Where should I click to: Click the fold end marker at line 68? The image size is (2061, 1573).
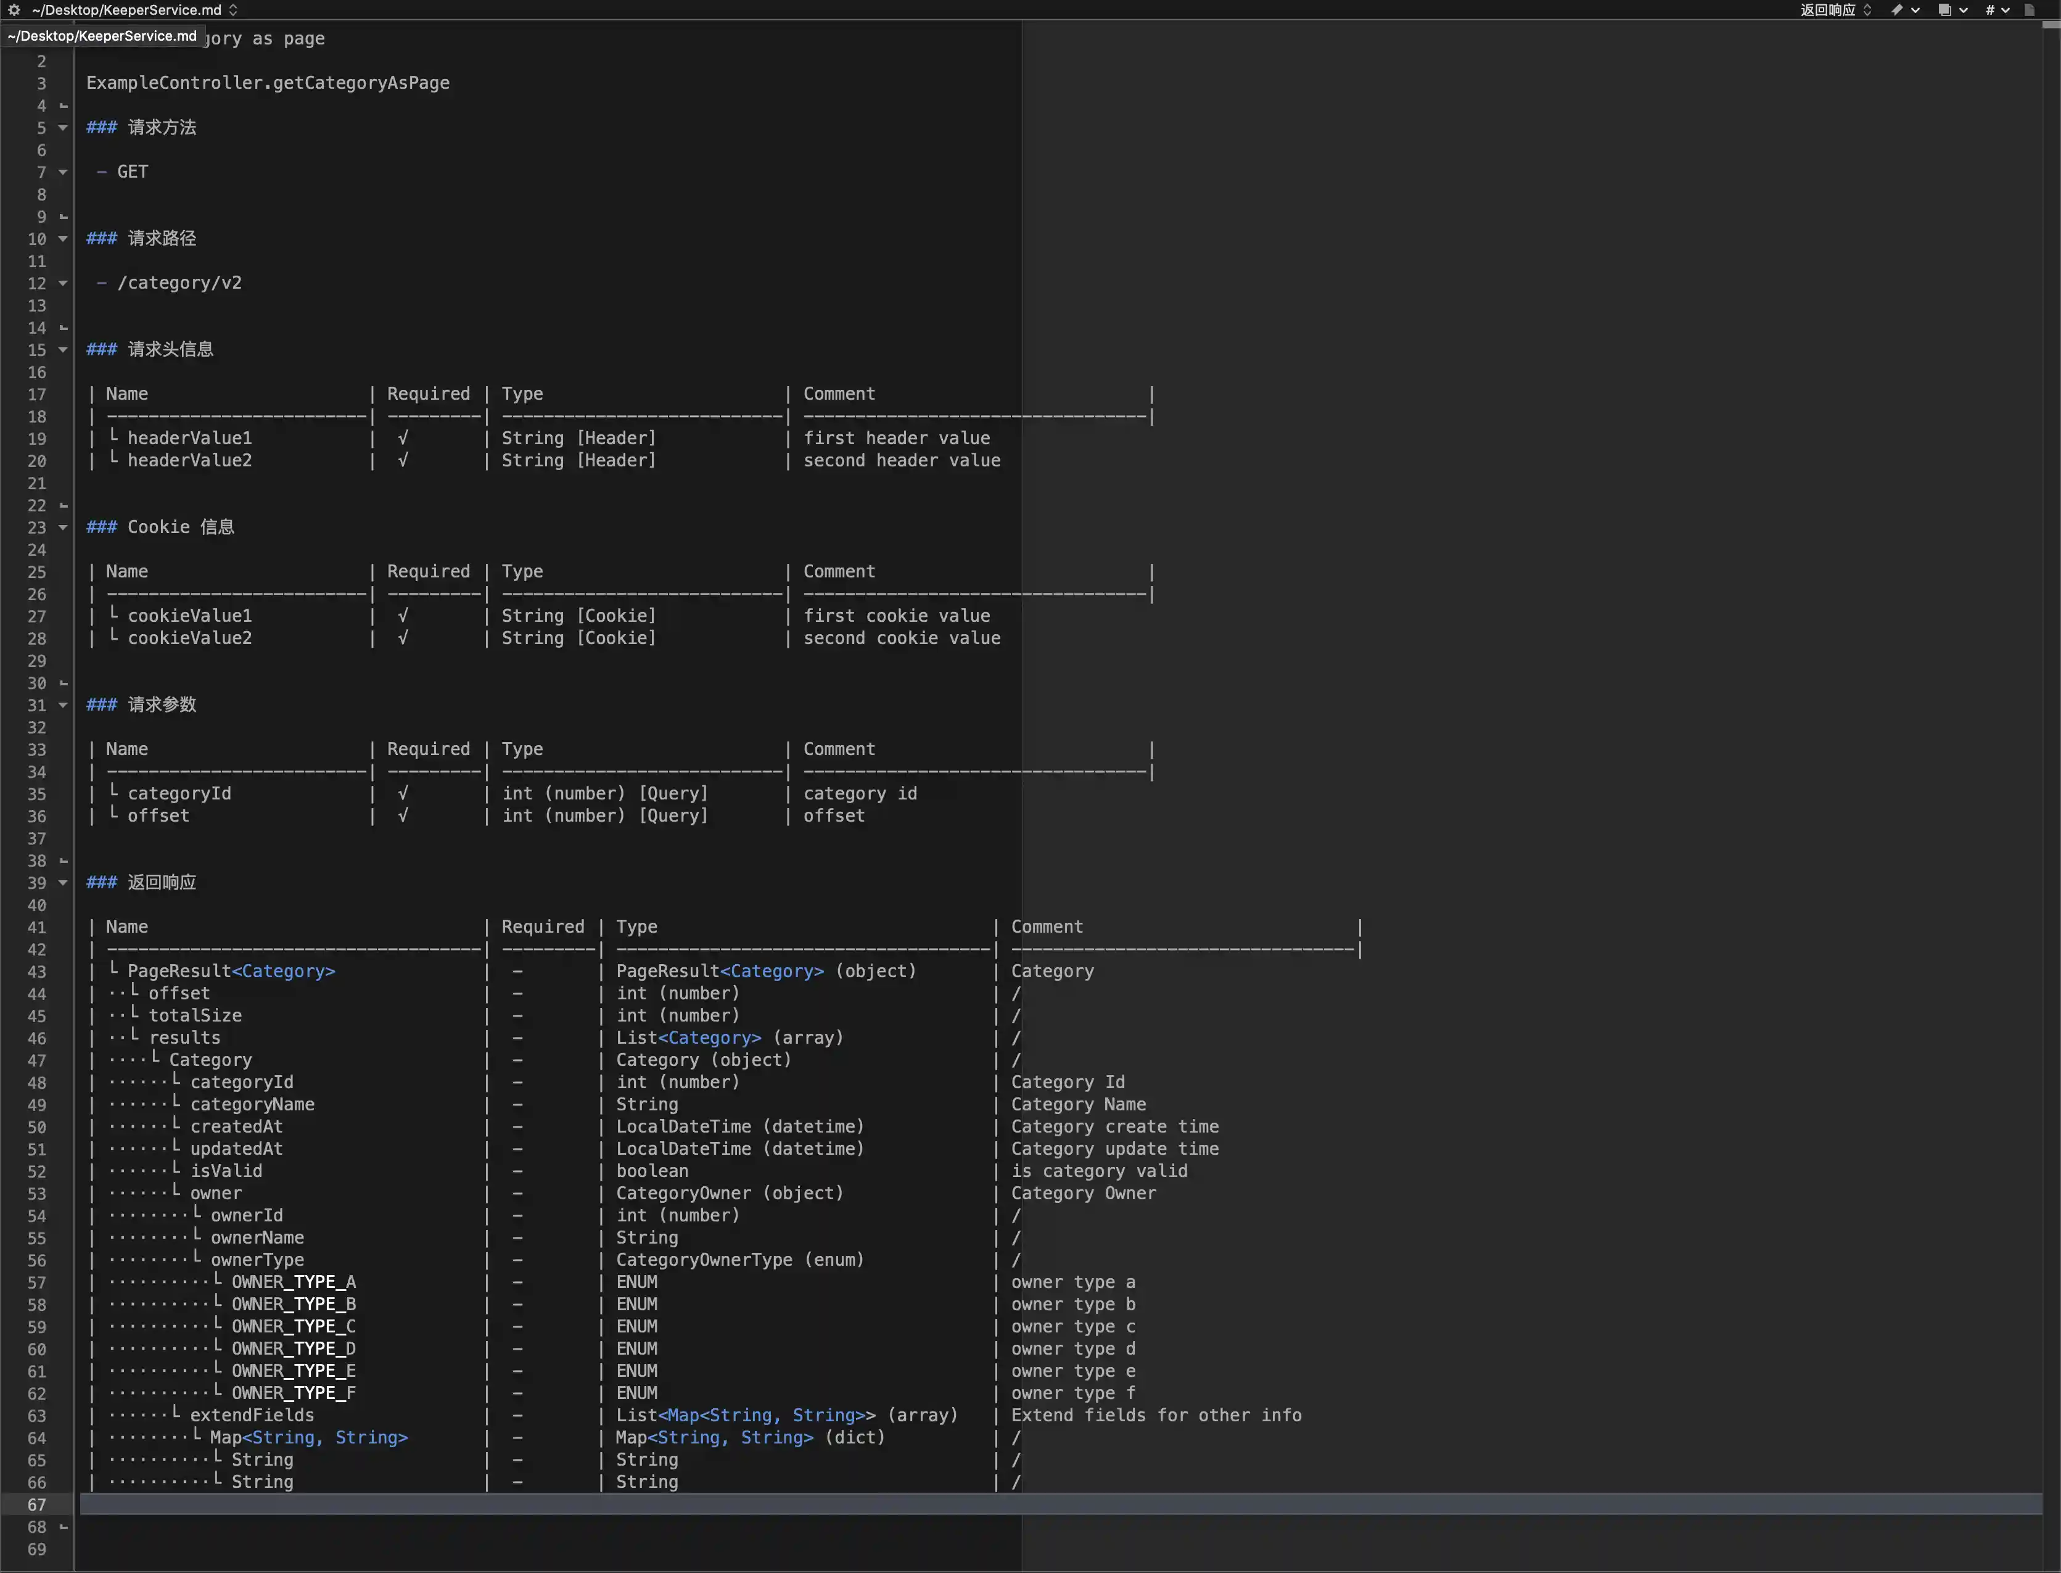tap(63, 1527)
